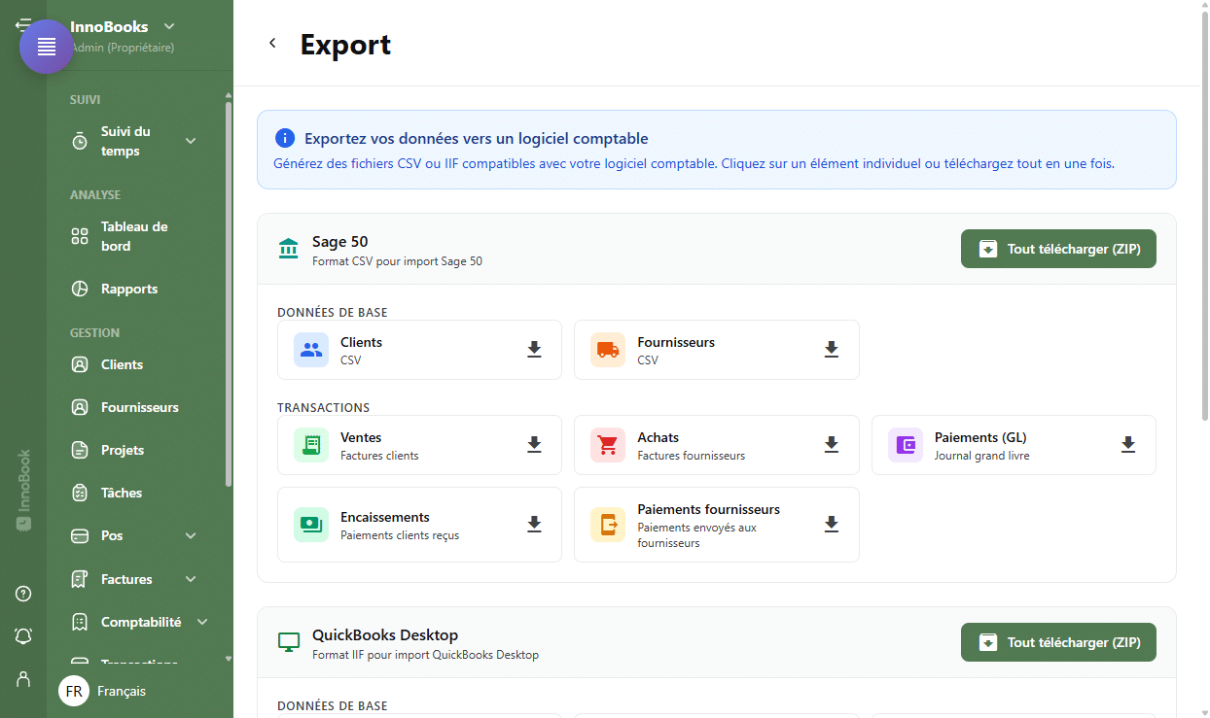Expand the Comptabilité submenu chevron
1210x718 pixels.
[x=202, y=622]
